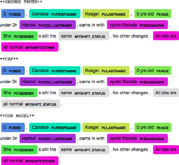Select gray 'All obs are' span in CRF
This screenshot has width=179, height=165.
166,93
